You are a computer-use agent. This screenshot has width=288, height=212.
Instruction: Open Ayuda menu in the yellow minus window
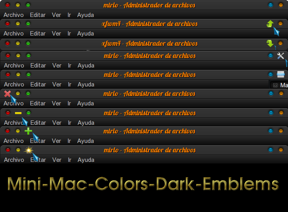click(x=86, y=123)
